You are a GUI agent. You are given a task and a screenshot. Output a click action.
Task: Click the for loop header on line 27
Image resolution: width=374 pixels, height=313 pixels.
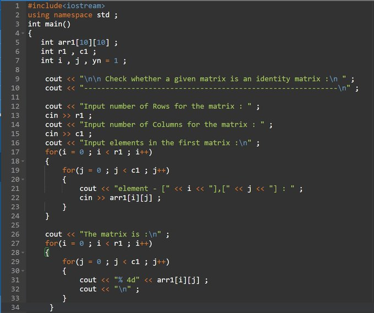99,243
